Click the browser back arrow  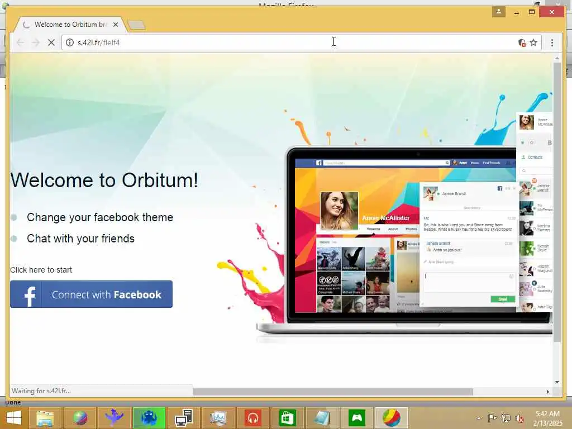(x=21, y=42)
